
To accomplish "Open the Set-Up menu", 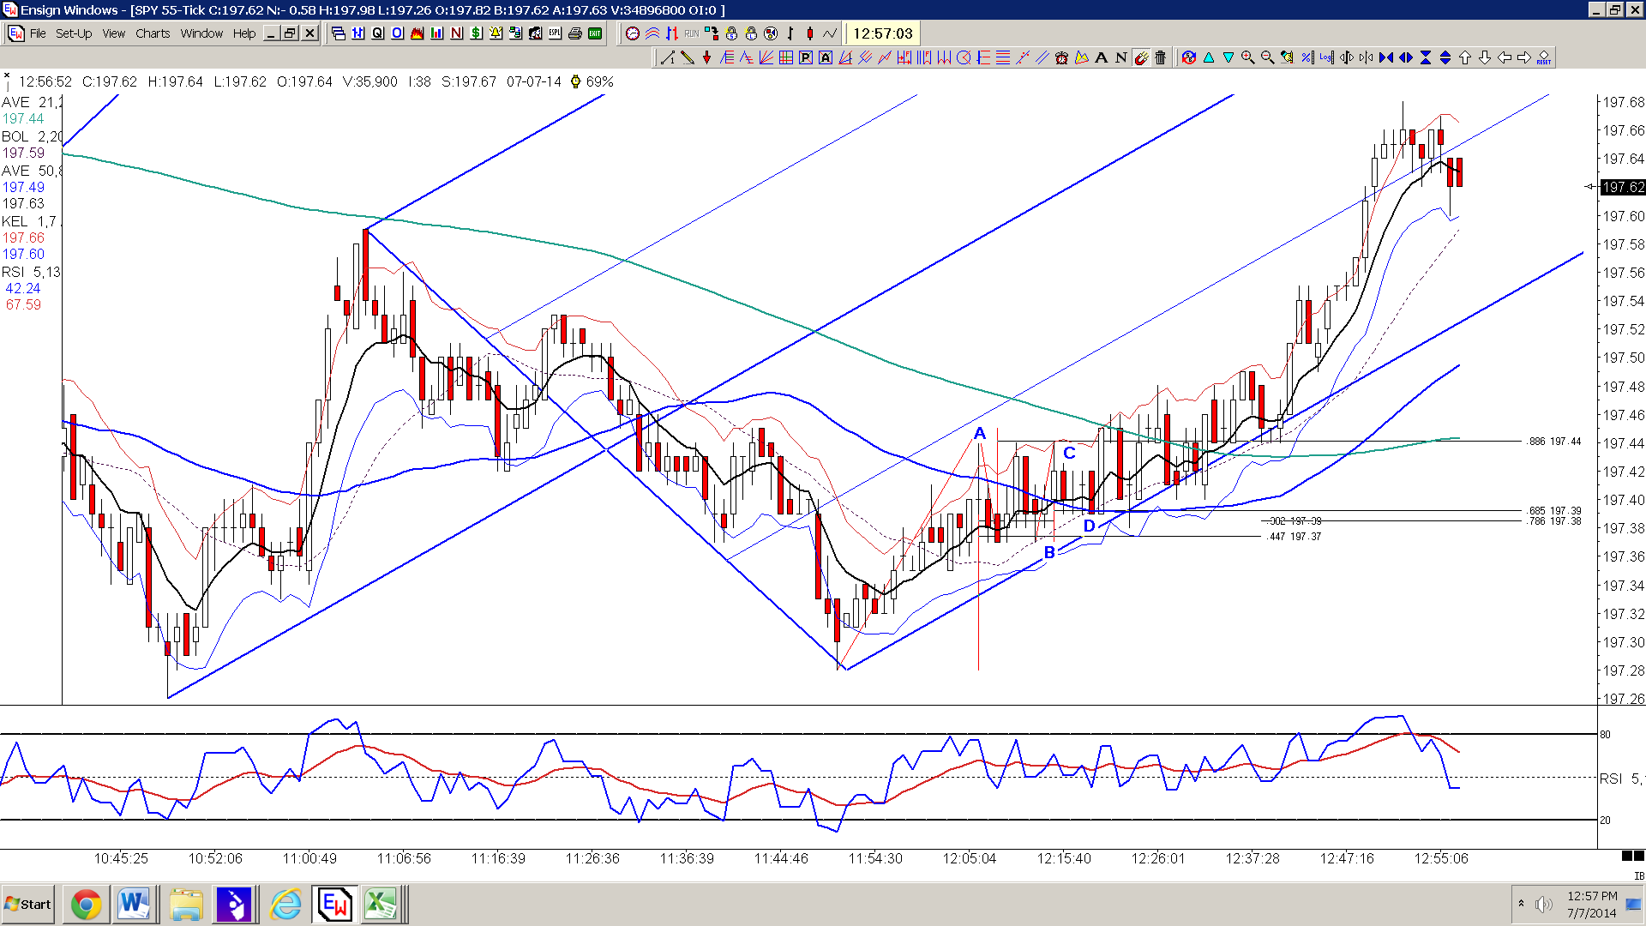I will (74, 33).
